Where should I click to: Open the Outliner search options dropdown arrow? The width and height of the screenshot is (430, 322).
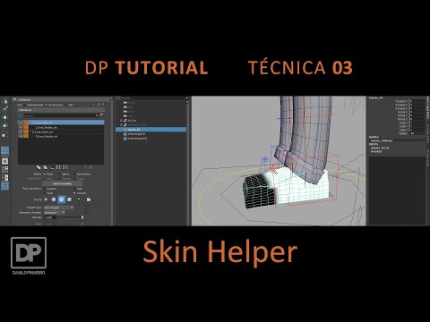pyautogui.click(x=186, y=98)
